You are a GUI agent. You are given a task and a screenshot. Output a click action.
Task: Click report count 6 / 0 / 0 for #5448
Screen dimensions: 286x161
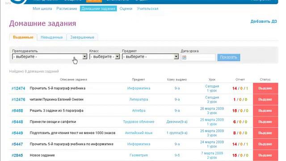(240, 122)
